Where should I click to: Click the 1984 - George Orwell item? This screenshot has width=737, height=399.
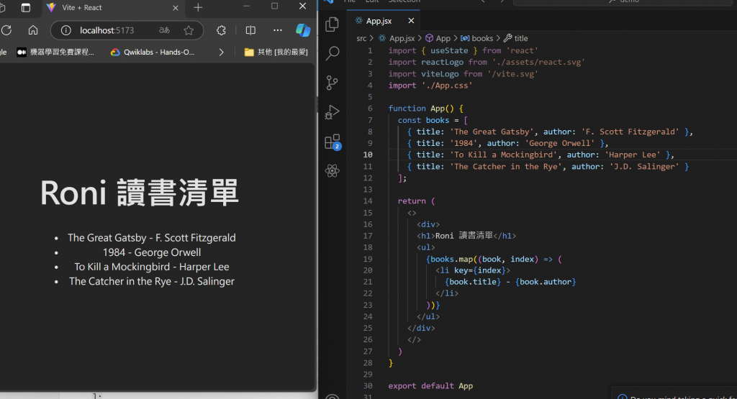point(151,252)
